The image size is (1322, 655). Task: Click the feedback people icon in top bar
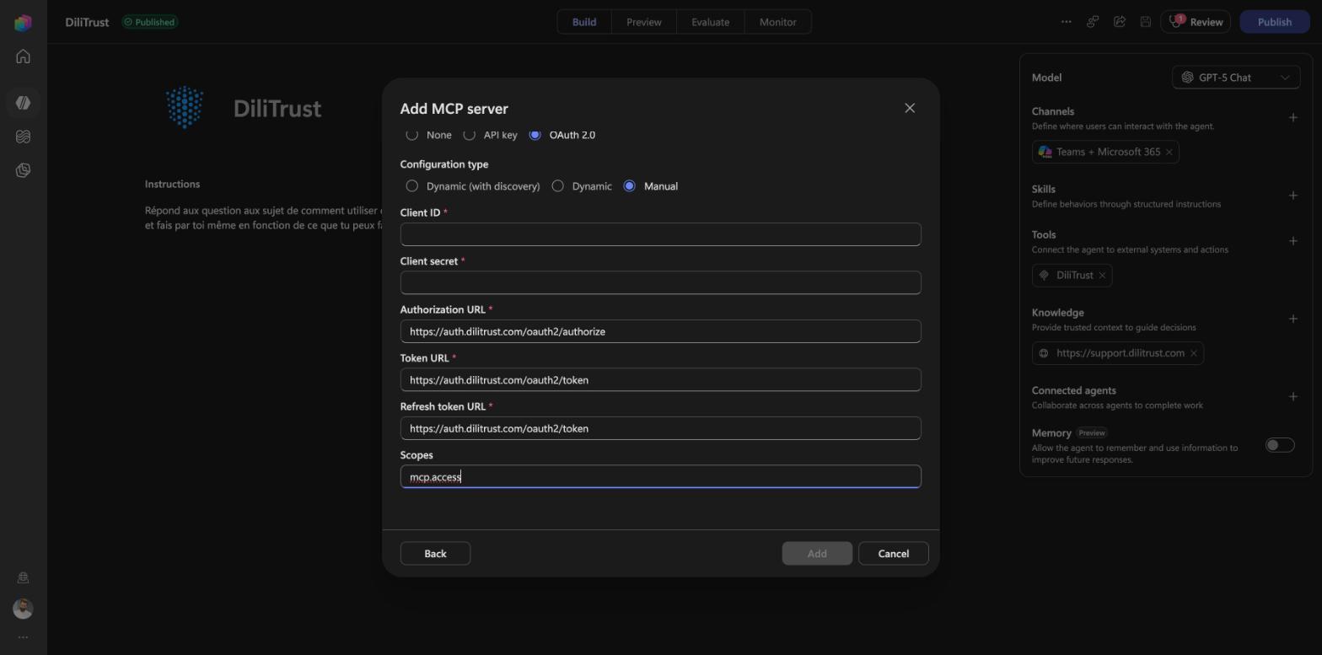pyautogui.click(x=1093, y=22)
